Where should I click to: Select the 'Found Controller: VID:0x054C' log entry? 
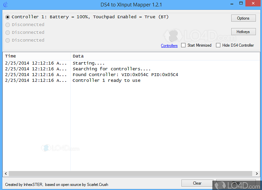coord(131,75)
